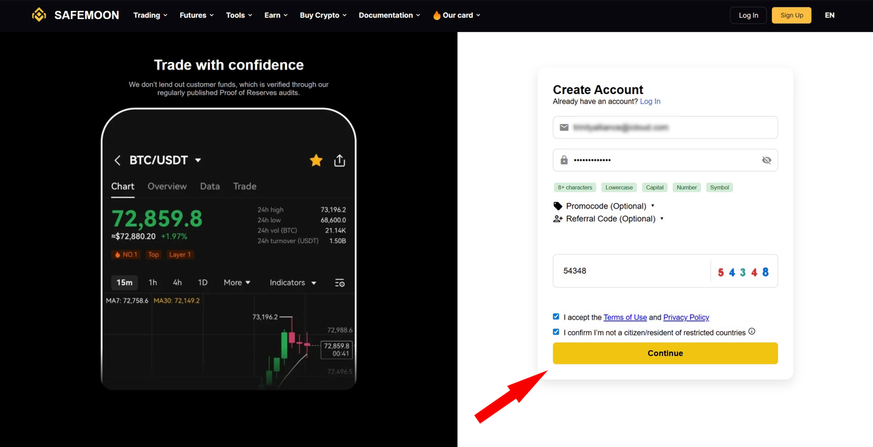873x447 pixels.
Task: Click the SAFEMOON logo icon
Action: click(x=40, y=15)
